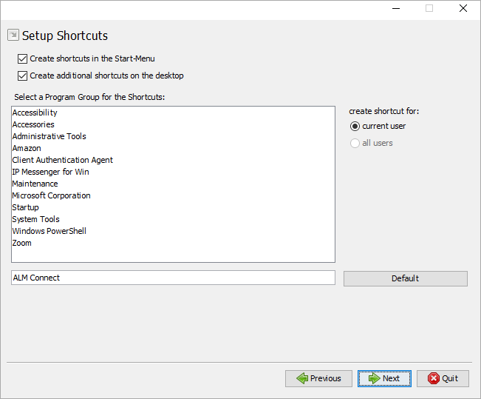Viewport: 481px width, 399px height.
Task: Click the green Previous arrow icon
Action: [301, 378]
